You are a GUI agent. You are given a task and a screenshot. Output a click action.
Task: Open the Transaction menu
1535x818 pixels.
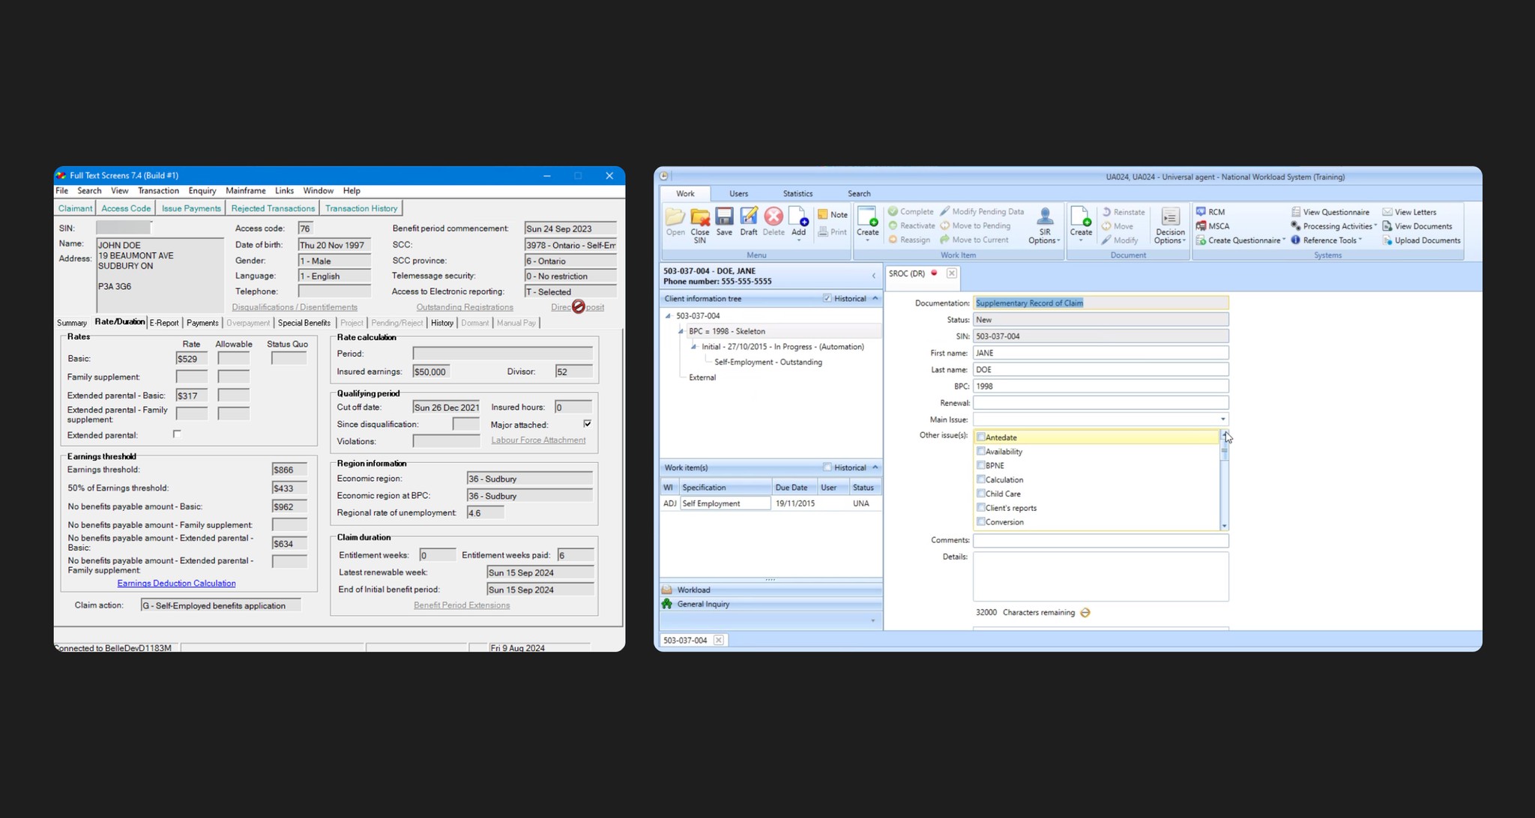click(158, 190)
